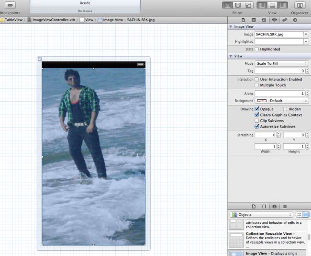Toggle the Debug area view button

(272, 5)
